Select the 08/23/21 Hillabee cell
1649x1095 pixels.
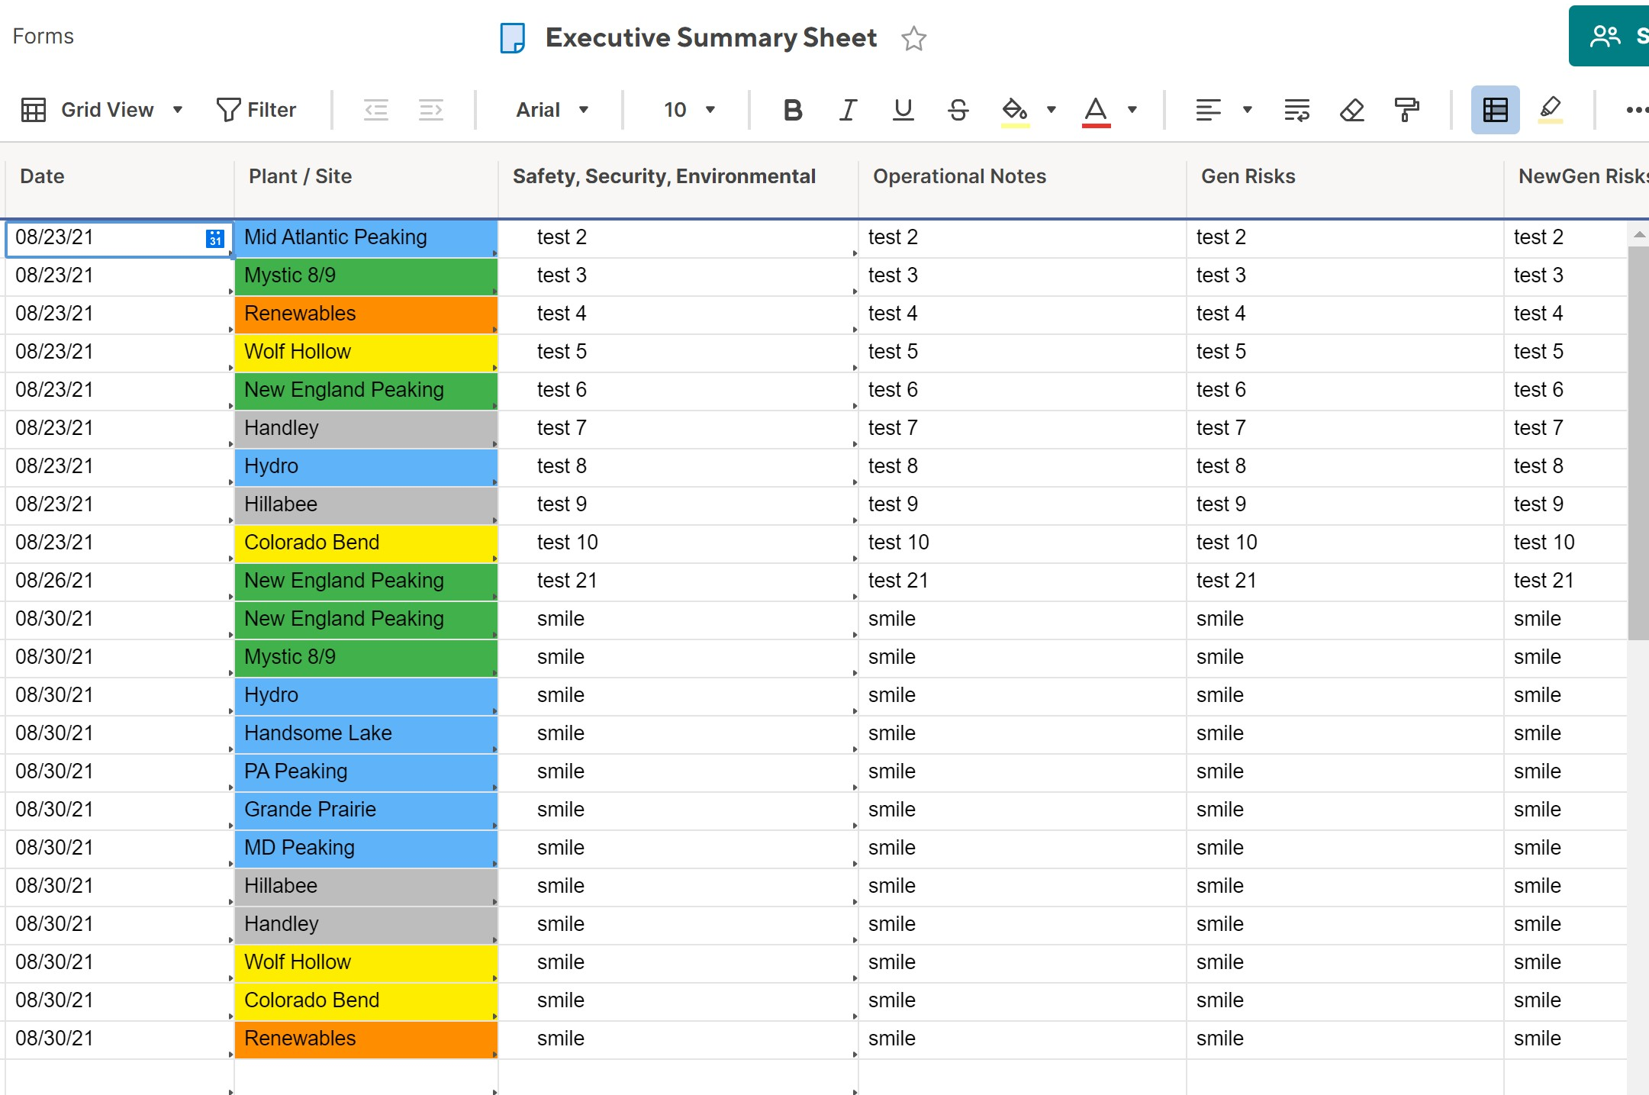click(366, 505)
